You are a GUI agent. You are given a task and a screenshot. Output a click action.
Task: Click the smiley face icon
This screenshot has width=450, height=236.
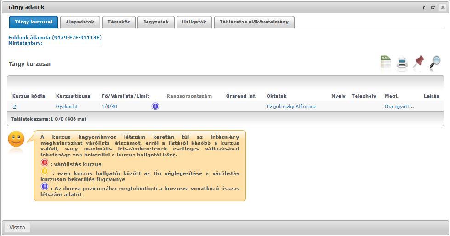click(16, 139)
